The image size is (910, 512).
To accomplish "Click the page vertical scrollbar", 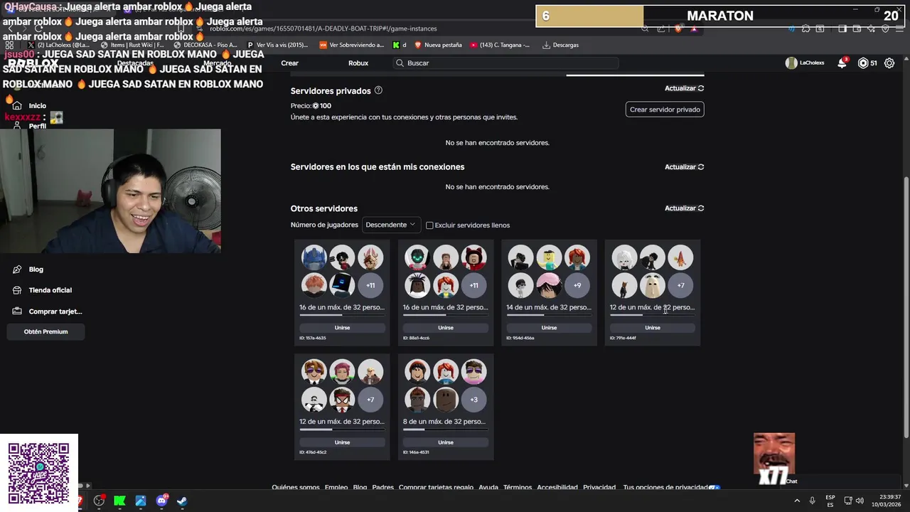I will (905, 306).
